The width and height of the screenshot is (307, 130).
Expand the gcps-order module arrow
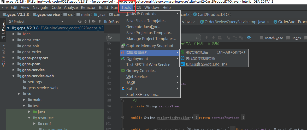coord(14,52)
